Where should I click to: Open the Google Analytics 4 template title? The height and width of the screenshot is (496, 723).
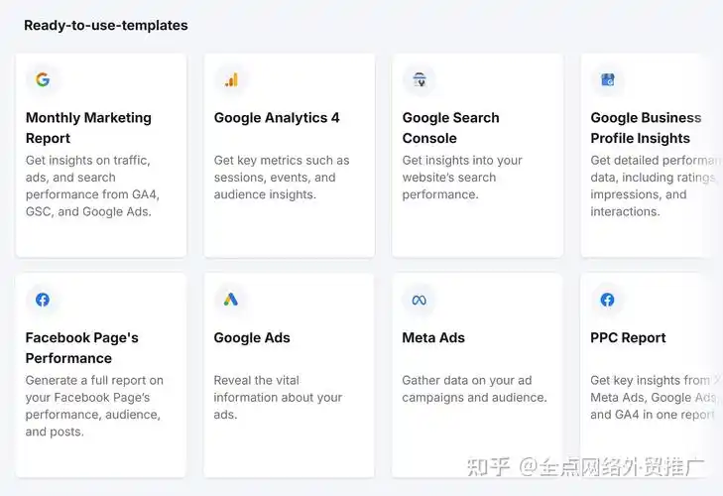277,118
